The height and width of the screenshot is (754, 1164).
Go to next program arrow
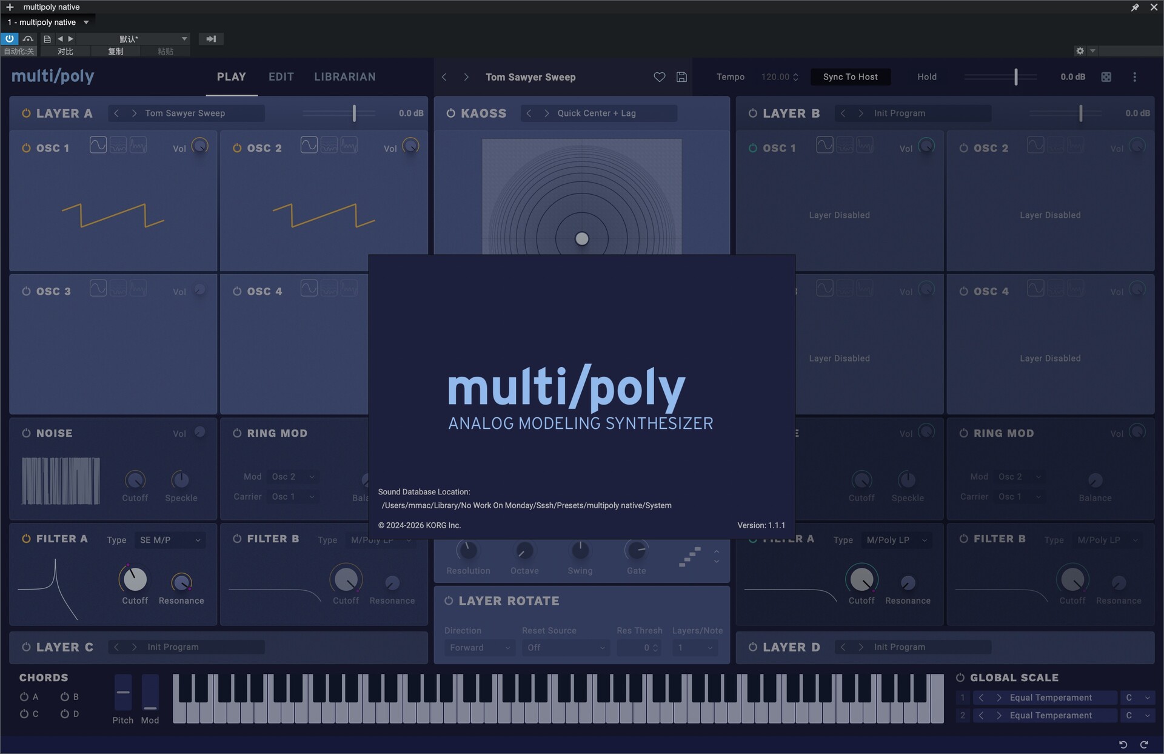466,77
